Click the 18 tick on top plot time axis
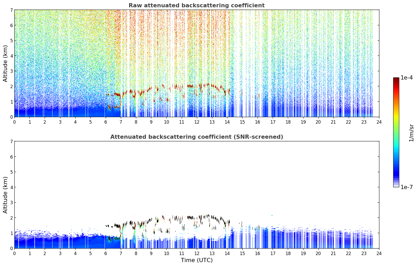 (288, 122)
